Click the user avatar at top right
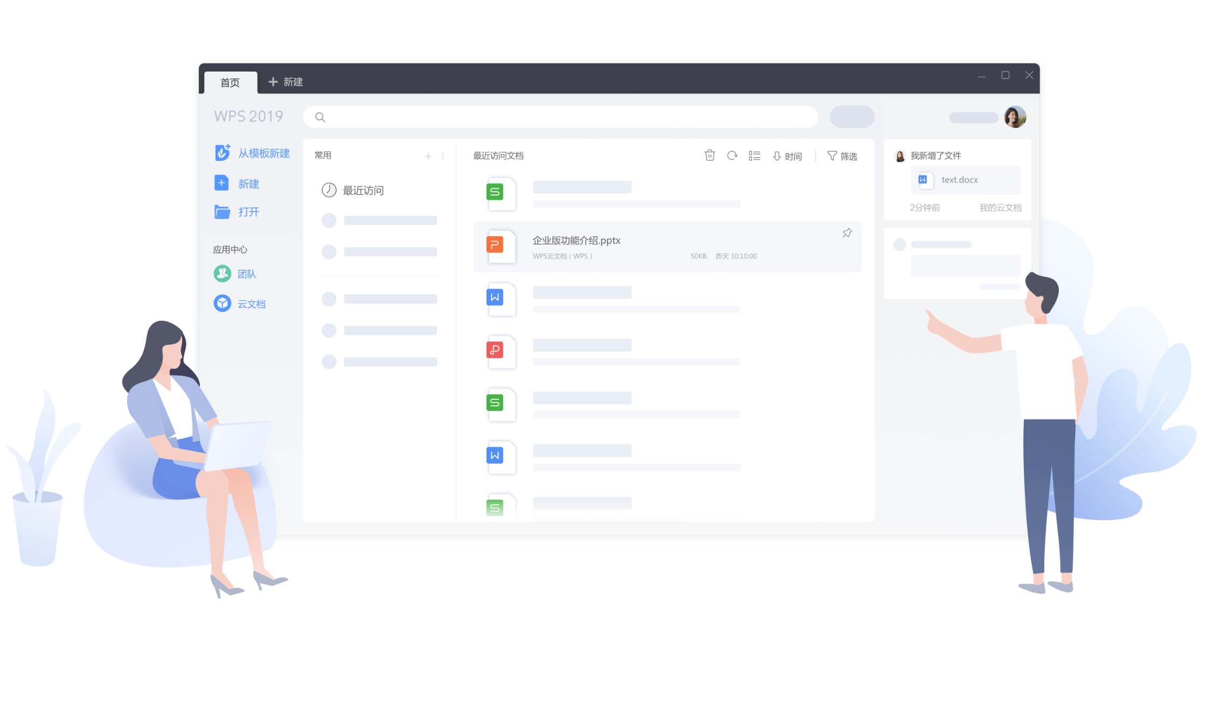1207x704 pixels. coord(1015,117)
